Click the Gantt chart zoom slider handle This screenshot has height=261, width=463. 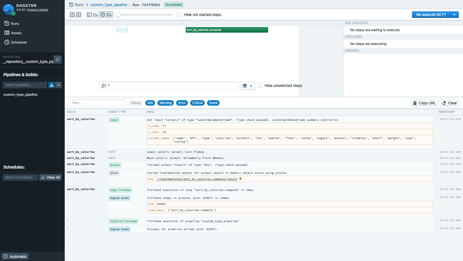(x=118, y=15)
